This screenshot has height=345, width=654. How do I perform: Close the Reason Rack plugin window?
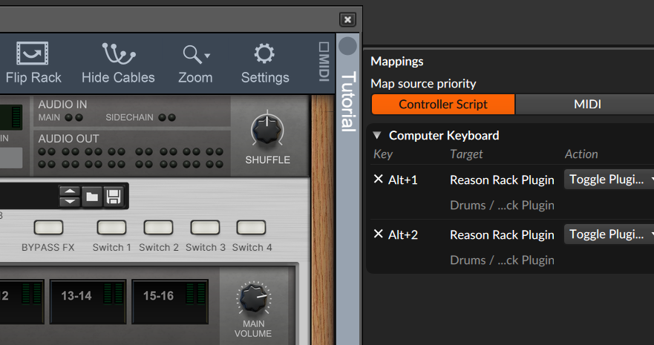[x=347, y=19]
